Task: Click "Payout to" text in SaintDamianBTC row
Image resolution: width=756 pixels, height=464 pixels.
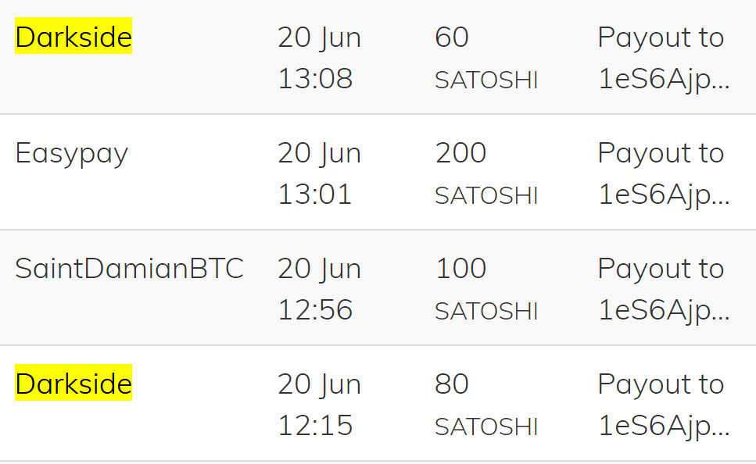Action: 661,268
